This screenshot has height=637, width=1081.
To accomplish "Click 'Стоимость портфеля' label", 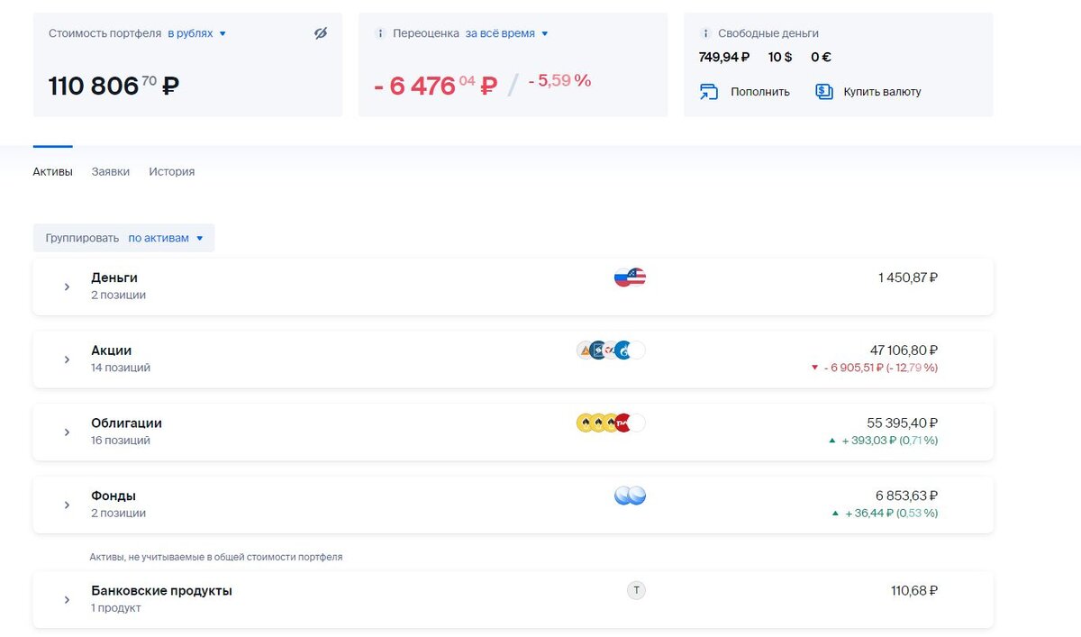I will point(104,33).
